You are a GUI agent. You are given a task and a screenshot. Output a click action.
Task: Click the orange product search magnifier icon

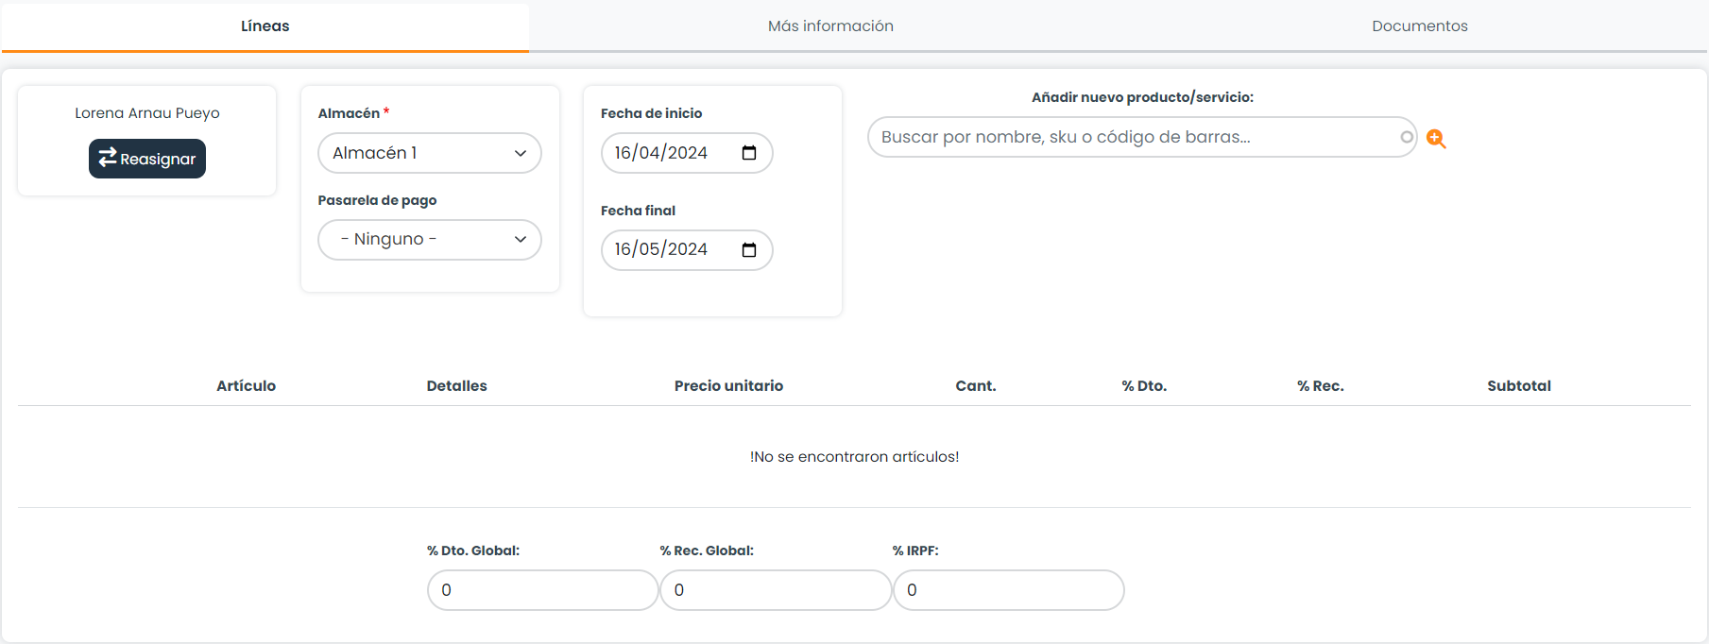(1436, 139)
